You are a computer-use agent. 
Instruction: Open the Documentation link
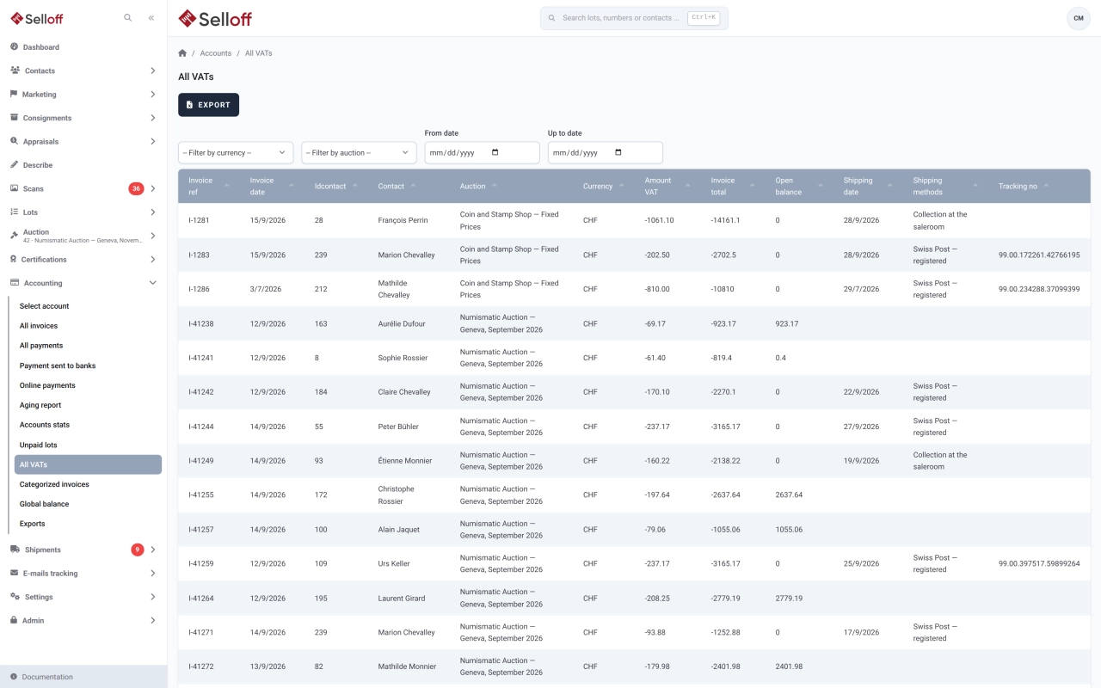[47, 677]
